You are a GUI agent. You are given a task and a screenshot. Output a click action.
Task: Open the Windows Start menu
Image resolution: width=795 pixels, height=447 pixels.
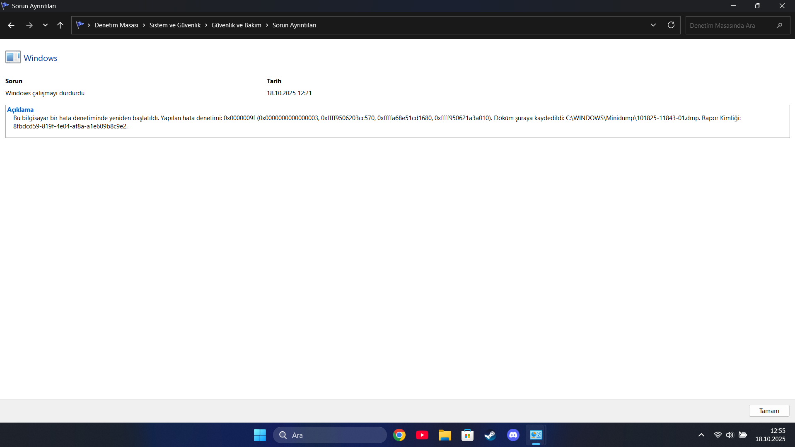(x=260, y=435)
